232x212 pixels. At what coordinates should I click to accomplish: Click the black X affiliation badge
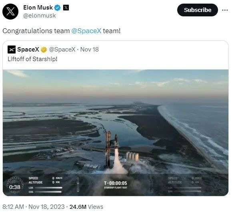tap(66, 8)
